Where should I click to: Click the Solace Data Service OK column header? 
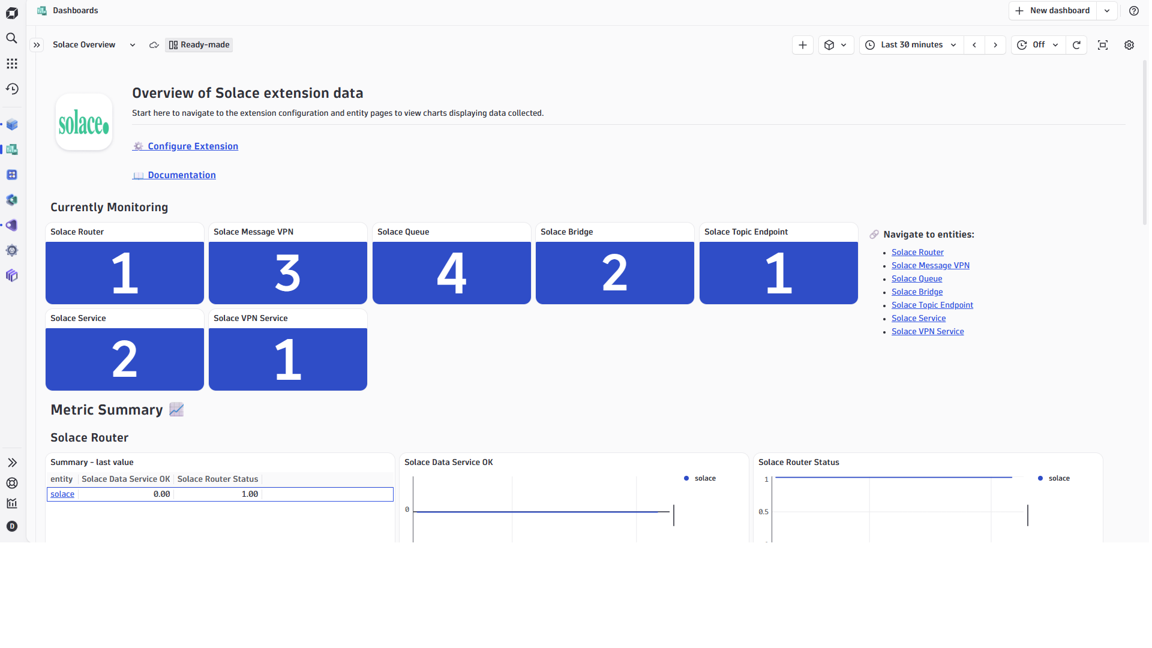[126, 479]
